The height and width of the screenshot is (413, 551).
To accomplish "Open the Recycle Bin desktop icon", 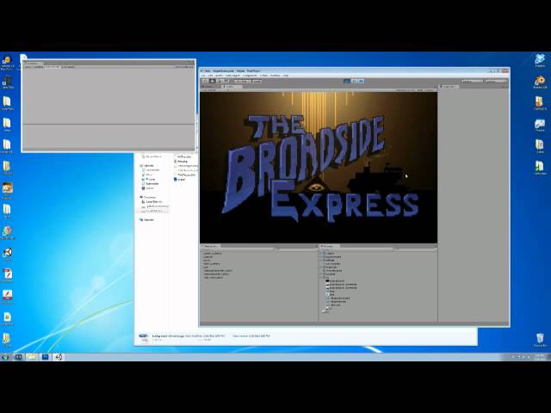I will click(x=540, y=341).
